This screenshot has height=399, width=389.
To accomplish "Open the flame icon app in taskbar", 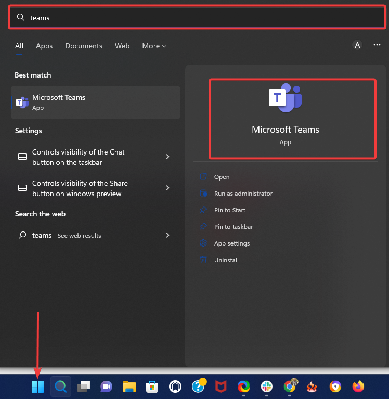I will click(312, 387).
